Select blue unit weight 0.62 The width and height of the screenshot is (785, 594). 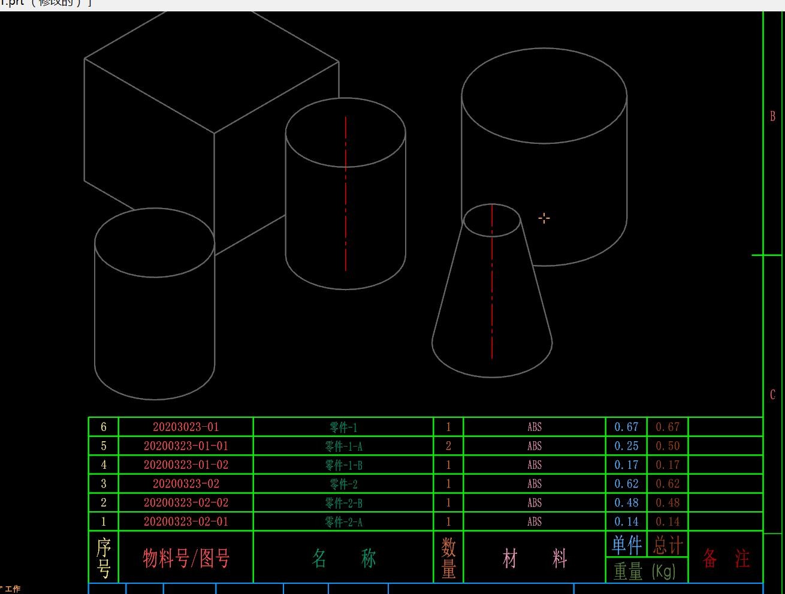[x=626, y=484]
